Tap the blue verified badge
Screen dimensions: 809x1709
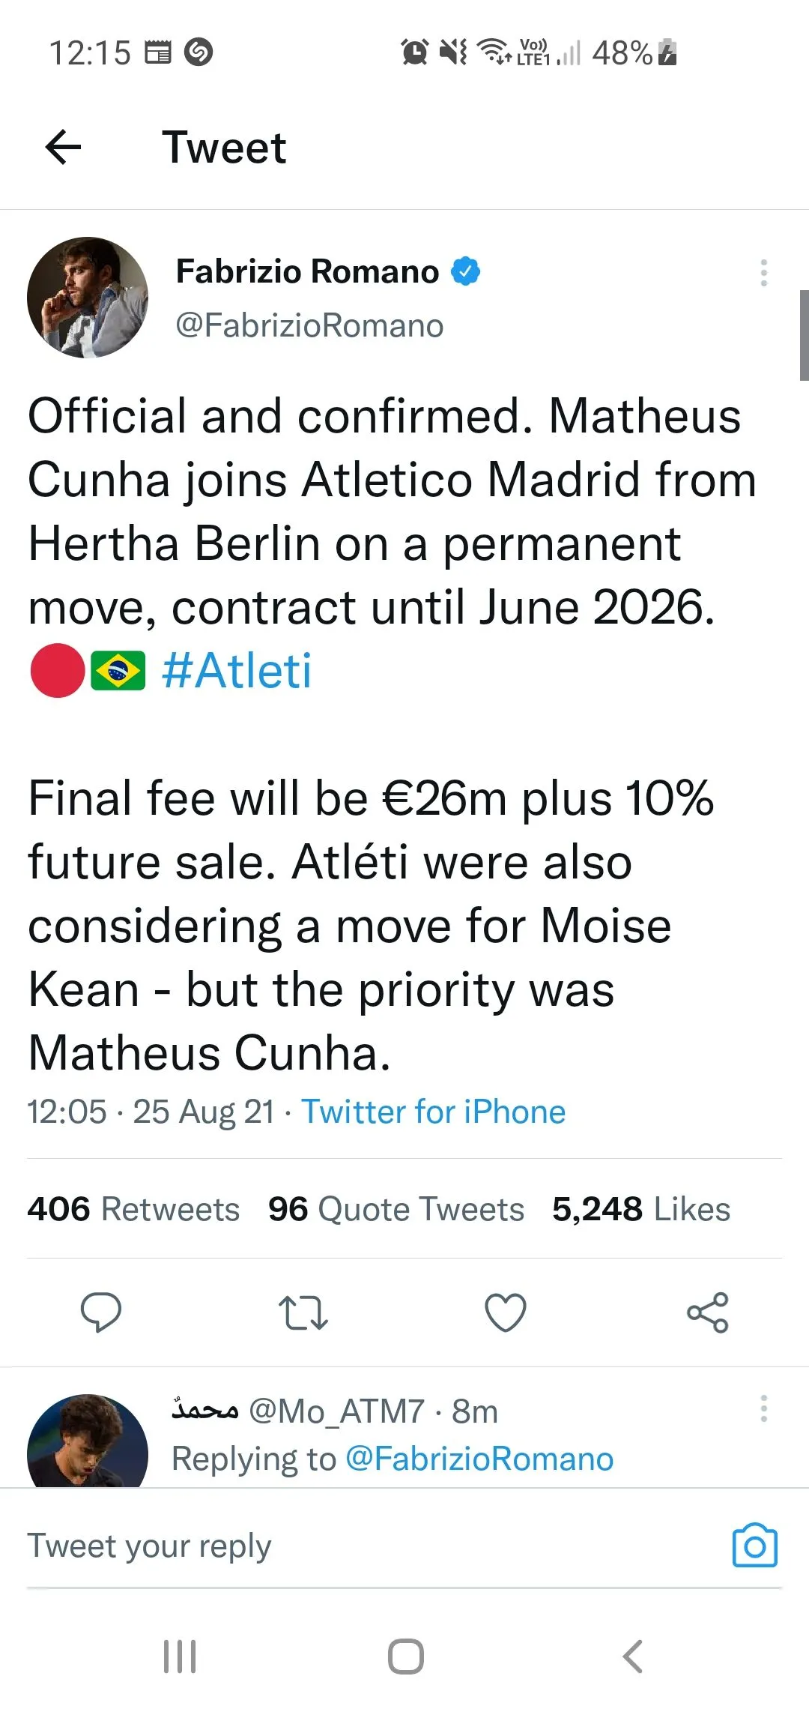point(465,271)
